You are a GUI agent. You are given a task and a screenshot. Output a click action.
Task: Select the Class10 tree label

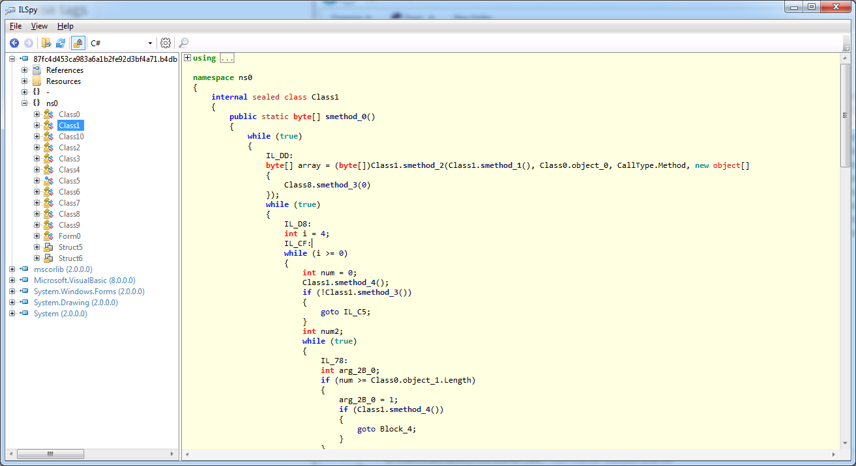[71, 137]
